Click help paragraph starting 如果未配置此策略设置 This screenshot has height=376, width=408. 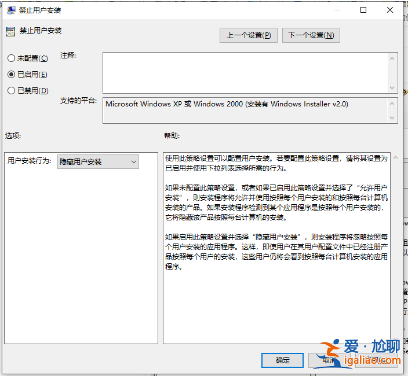click(276, 202)
